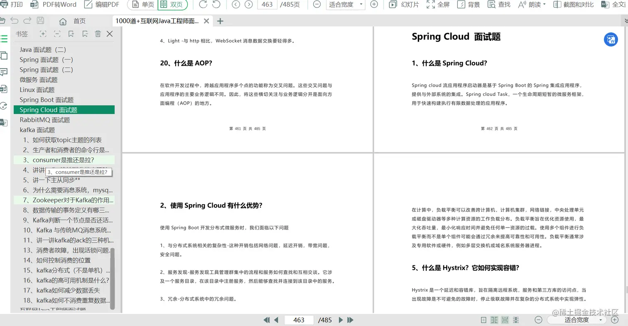Click the save disk icon
Image resolution: width=628 pixels, height=326 pixels.
pos(40,21)
